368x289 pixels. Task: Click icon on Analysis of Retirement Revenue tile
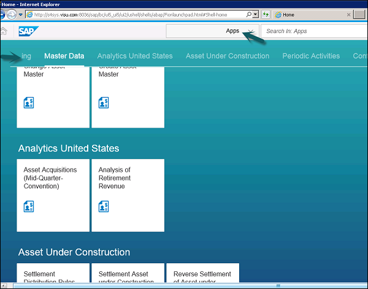click(x=104, y=206)
